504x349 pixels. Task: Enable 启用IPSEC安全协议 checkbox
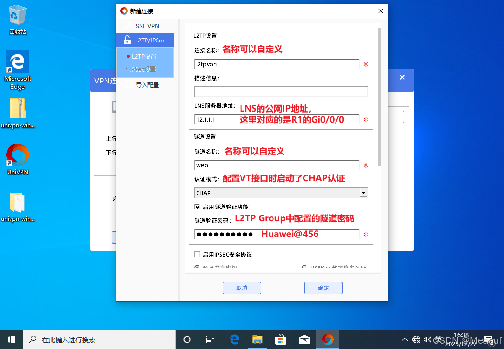tap(198, 254)
